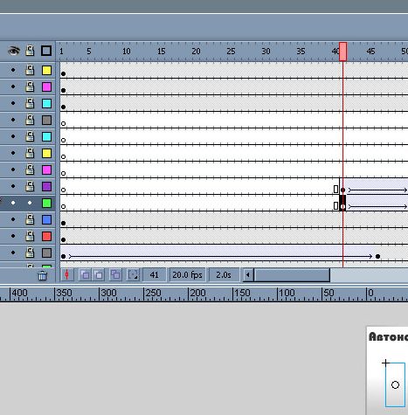Image resolution: width=408 pixels, height=415 pixels.
Task: Click the small circle inside the blue rectangle on the stage
Action: pos(395,385)
